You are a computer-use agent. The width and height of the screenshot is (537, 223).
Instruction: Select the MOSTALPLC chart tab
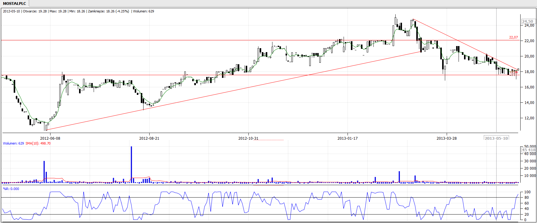point(15,4)
